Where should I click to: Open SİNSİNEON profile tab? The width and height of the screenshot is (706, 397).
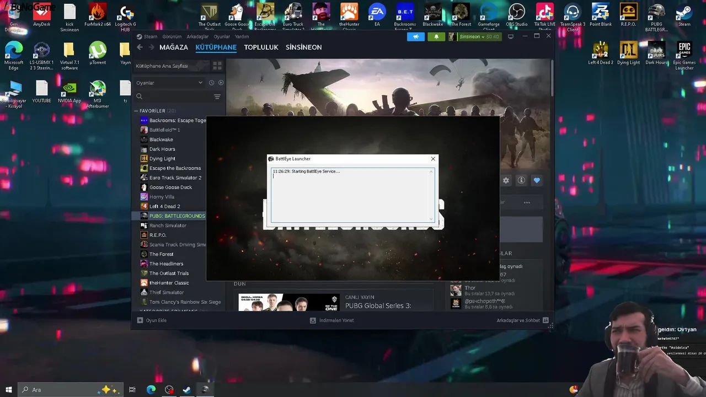303,47
